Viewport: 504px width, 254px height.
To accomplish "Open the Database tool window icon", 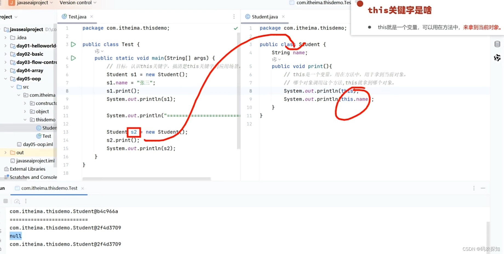I will (x=497, y=44).
